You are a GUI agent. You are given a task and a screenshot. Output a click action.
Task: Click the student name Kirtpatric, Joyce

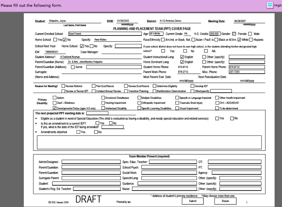coord(57,21)
